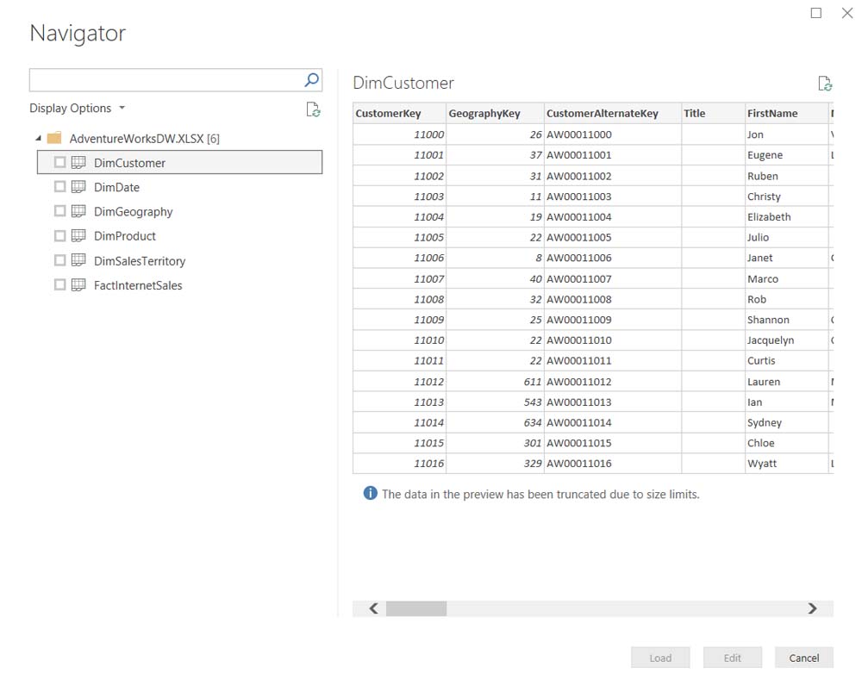This screenshot has height=686, width=862.
Task: Enable the DimGeography checkbox
Action: pyautogui.click(x=59, y=211)
